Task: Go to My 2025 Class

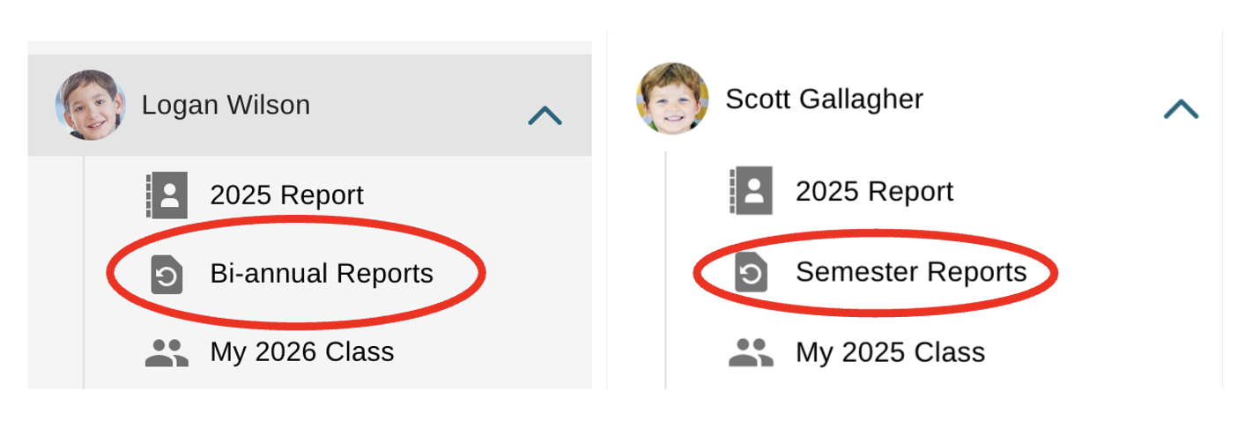Action: 890,352
